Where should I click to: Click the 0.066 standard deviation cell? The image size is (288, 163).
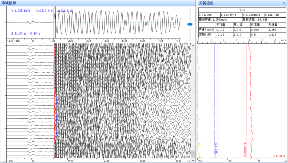tap(259, 30)
